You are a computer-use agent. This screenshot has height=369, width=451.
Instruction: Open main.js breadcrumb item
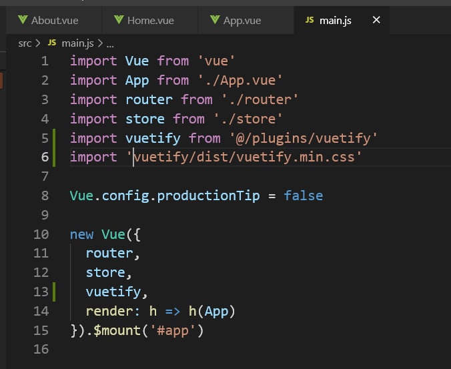[x=77, y=43]
